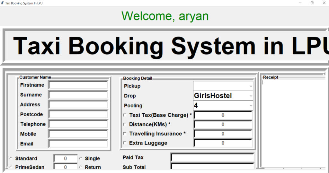Click the feather icon in title bar

(x=2, y=3)
